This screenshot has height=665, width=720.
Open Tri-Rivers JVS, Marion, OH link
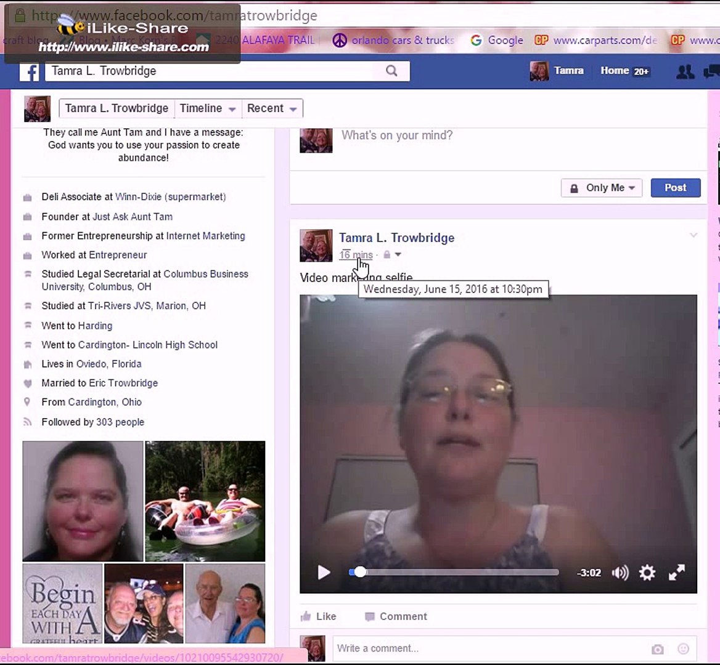[147, 306]
